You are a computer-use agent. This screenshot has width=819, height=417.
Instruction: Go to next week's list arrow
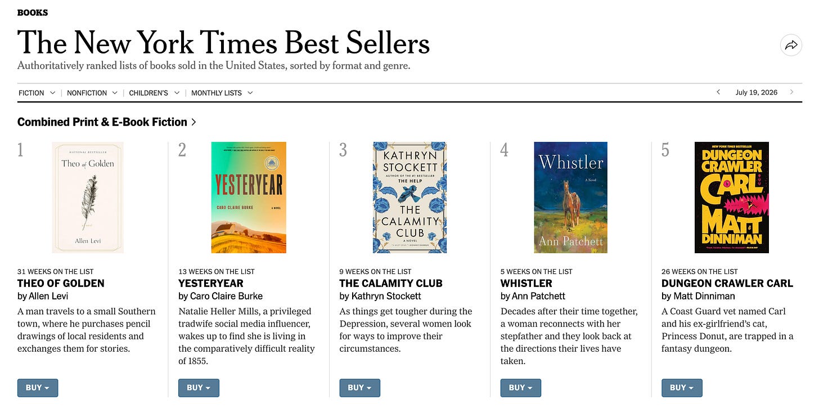point(792,92)
